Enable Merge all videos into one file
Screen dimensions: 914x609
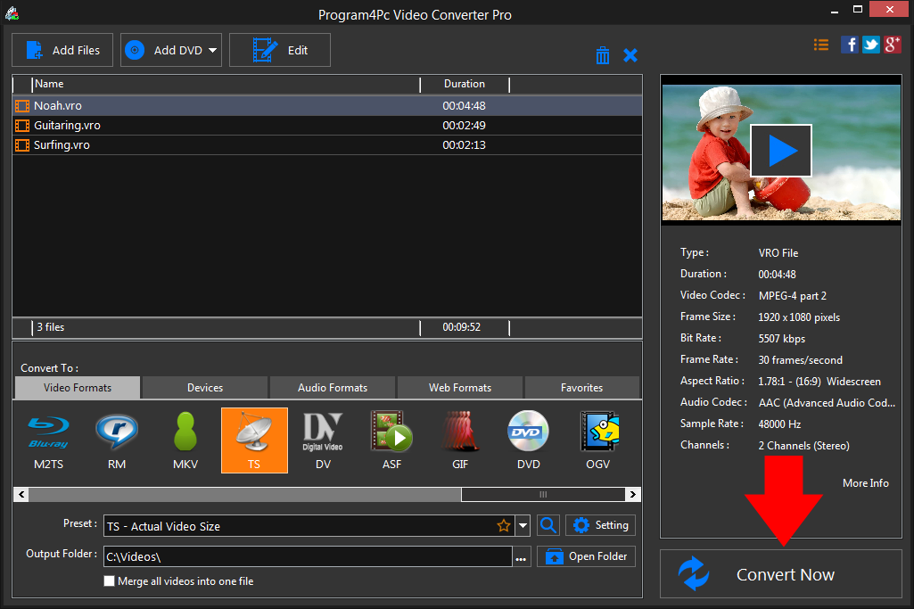[110, 581]
